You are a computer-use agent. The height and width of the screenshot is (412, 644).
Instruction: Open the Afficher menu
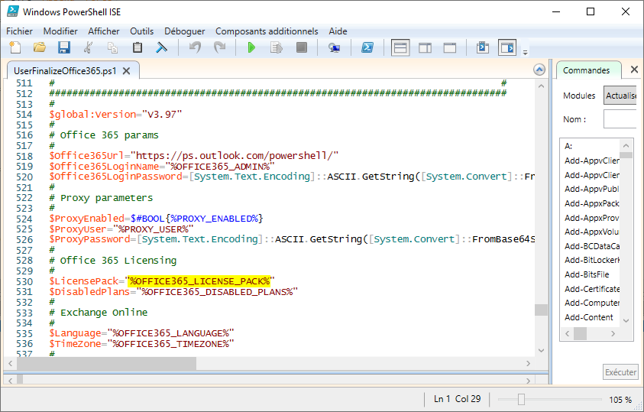tap(103, 31)
